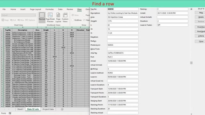Screen dimensions: 205x115
Task: Click the Tag No column header cell
Action: pos(8,30)
